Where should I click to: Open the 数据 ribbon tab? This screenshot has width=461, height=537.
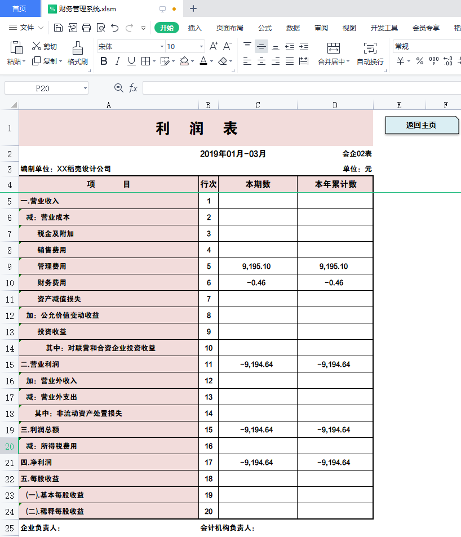point(292,26)
